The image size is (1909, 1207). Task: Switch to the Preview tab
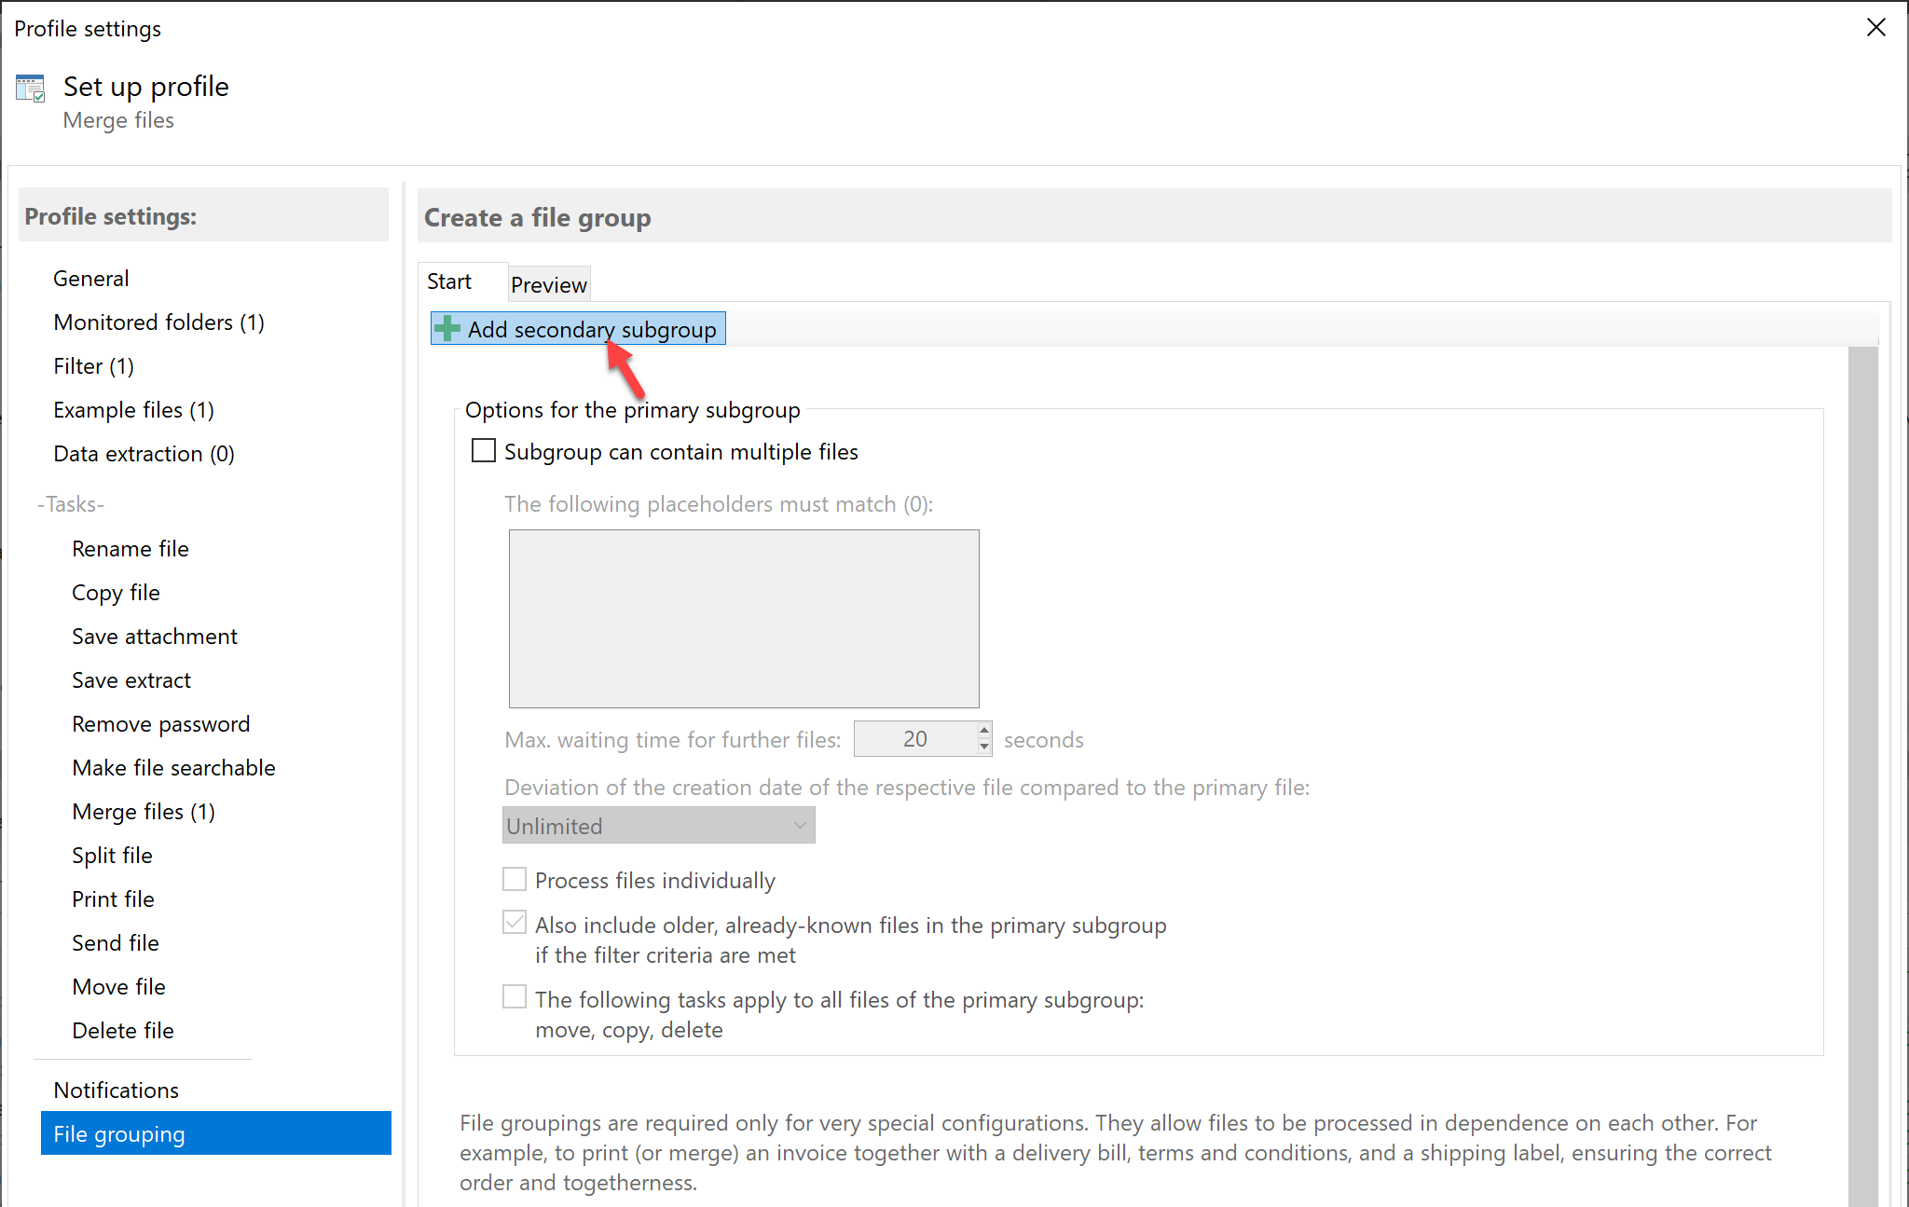(548, 282)
